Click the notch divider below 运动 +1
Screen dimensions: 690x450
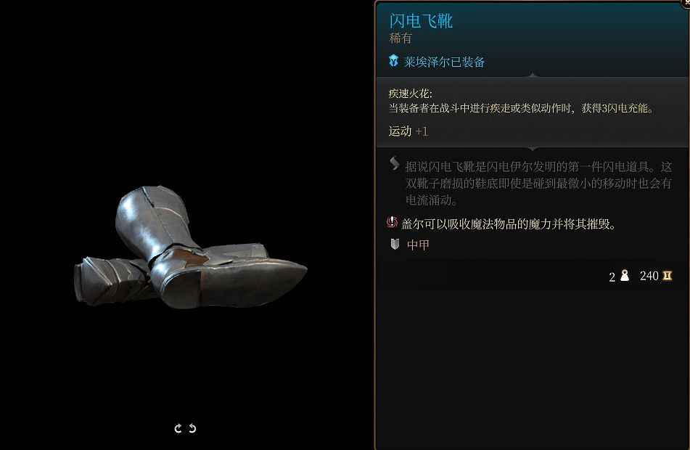point(533,149)
